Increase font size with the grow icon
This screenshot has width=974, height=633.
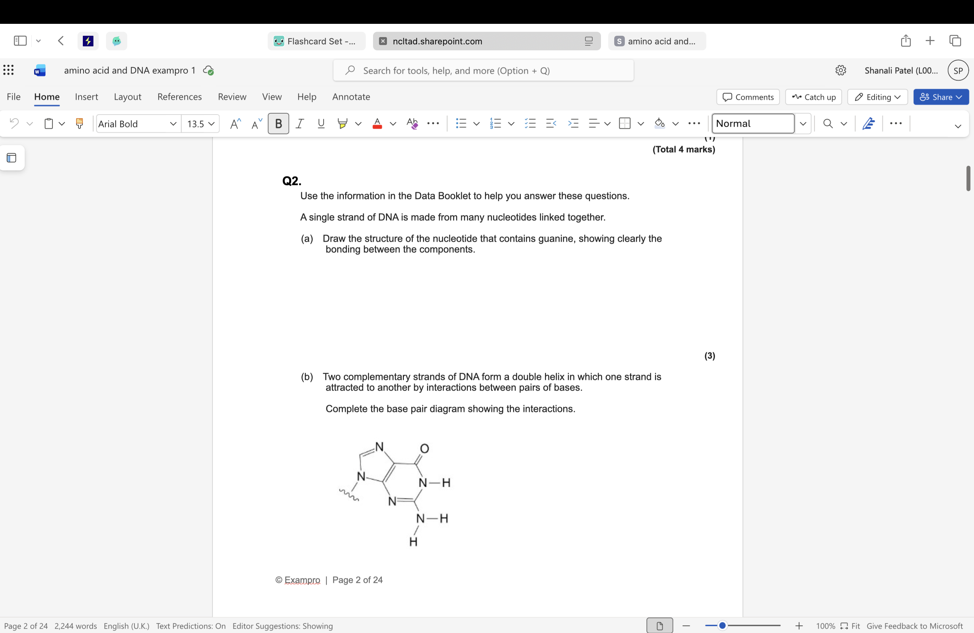235,123
